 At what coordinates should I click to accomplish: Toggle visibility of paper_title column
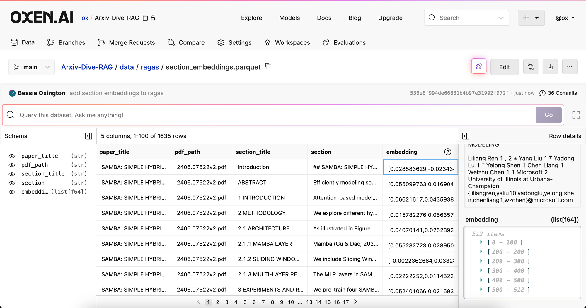(12, 156)
